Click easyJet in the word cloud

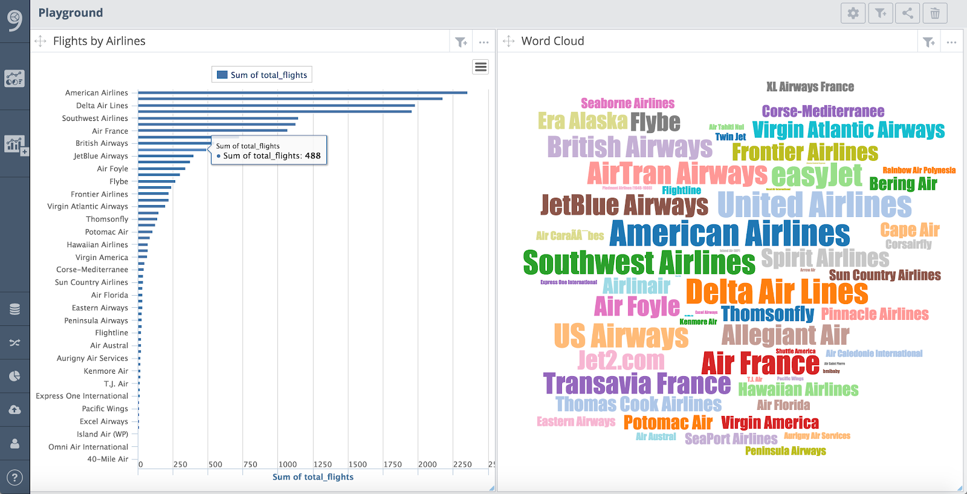click(817, 175)
